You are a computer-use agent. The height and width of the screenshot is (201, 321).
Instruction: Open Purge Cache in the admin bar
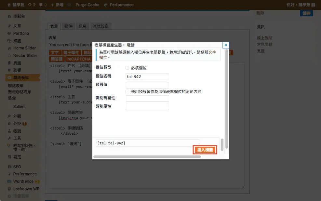click(87, 5)
